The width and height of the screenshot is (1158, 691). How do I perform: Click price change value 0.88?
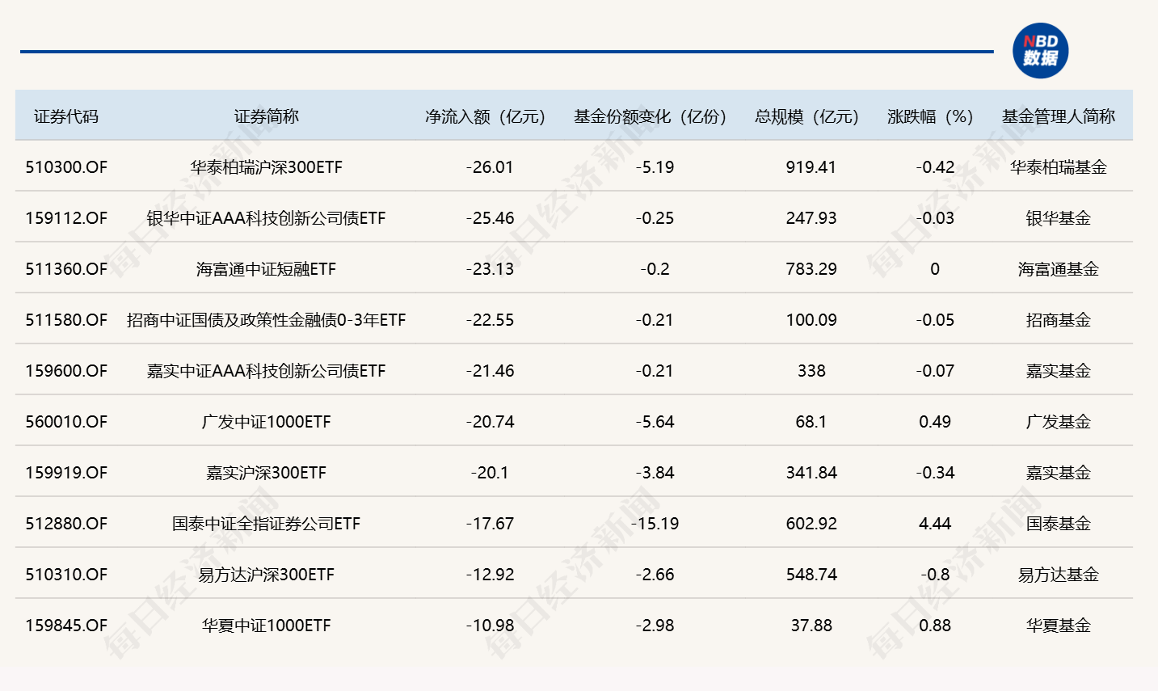click(x=935, y=626)
